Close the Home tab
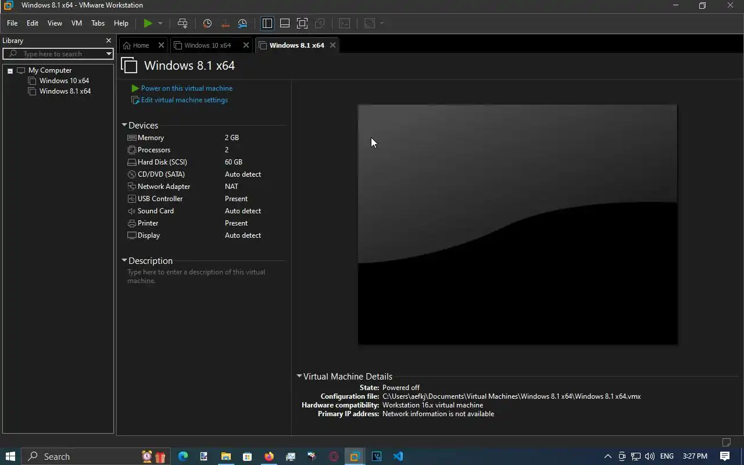The width and height of the screenshot is (744, 465). click(x=162, y=45)
